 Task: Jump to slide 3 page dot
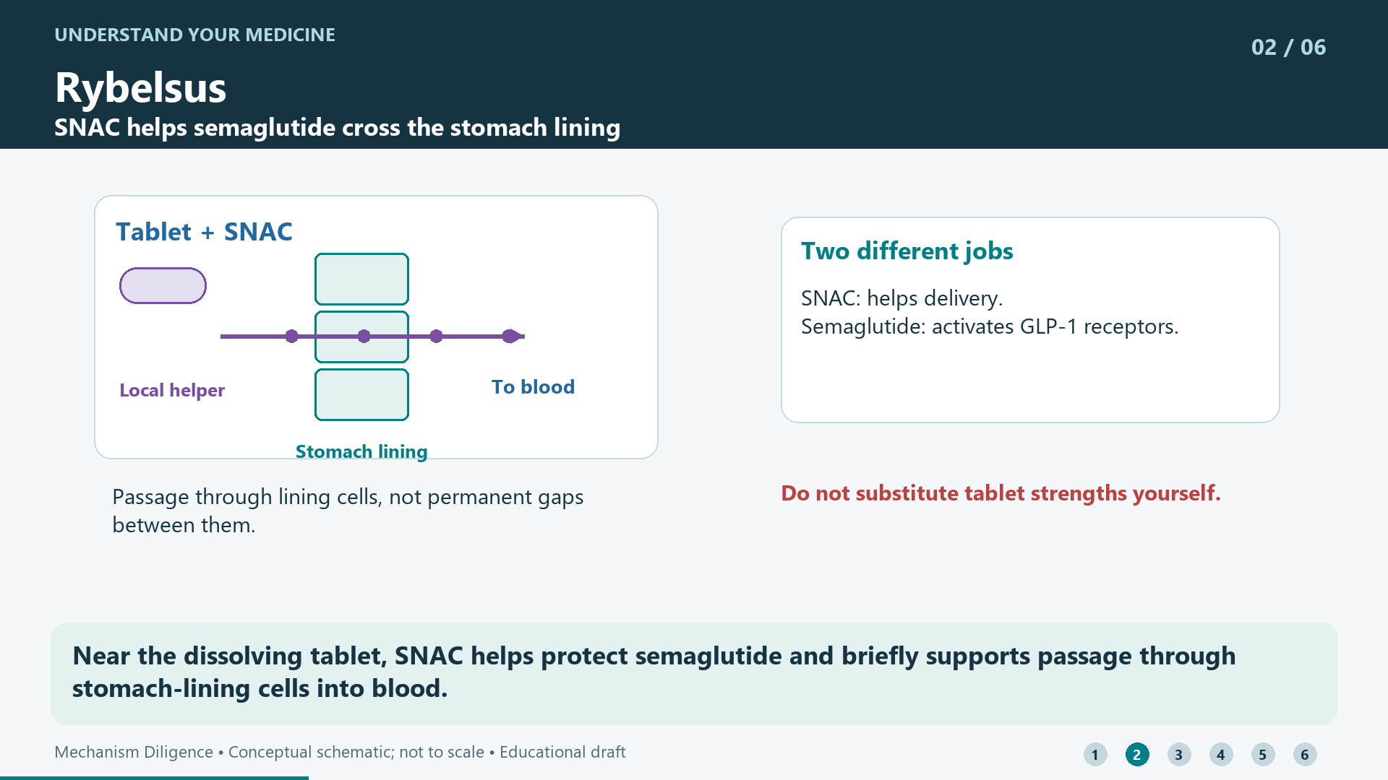pyautogui.click(x=1179, y=755)
